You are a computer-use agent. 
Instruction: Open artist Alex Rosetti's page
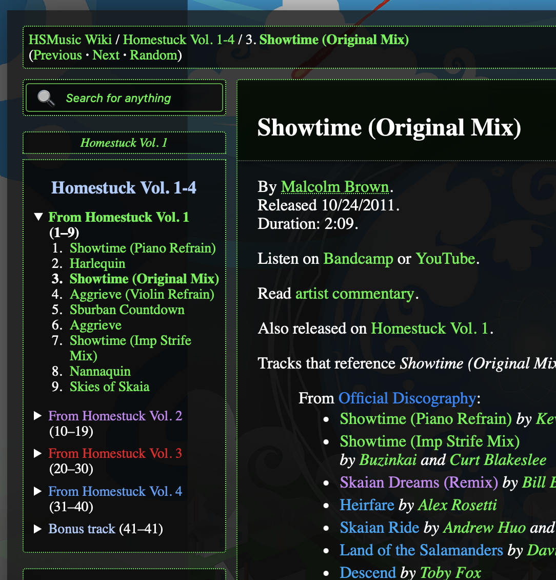coord(458,505)
